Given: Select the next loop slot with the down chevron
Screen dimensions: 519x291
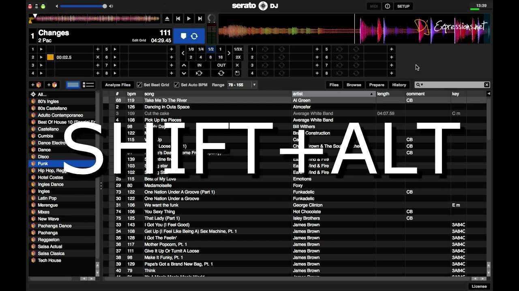Looking at the screenshot, I should 184,73.
